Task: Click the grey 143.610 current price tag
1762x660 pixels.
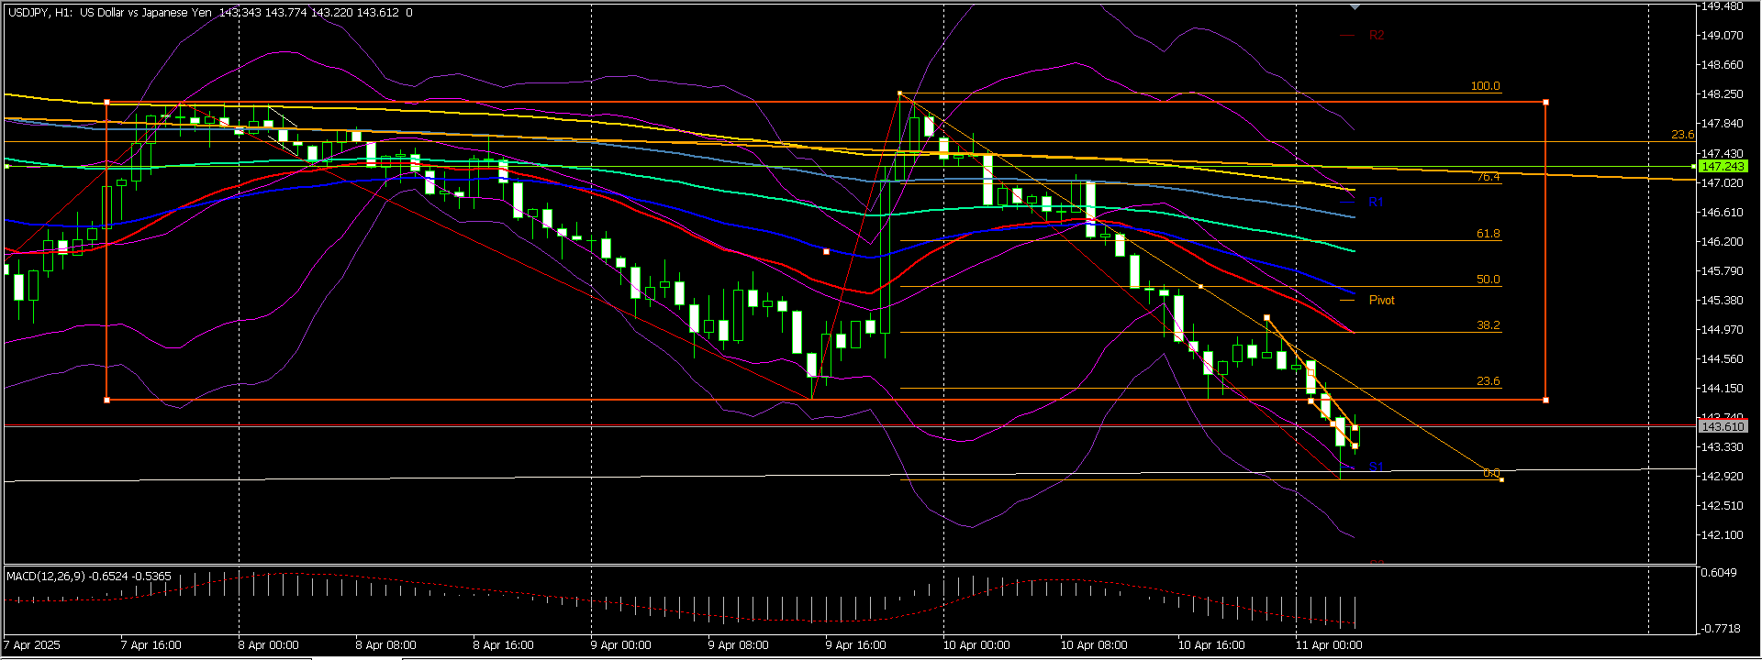Action: tap(1723, 427)
